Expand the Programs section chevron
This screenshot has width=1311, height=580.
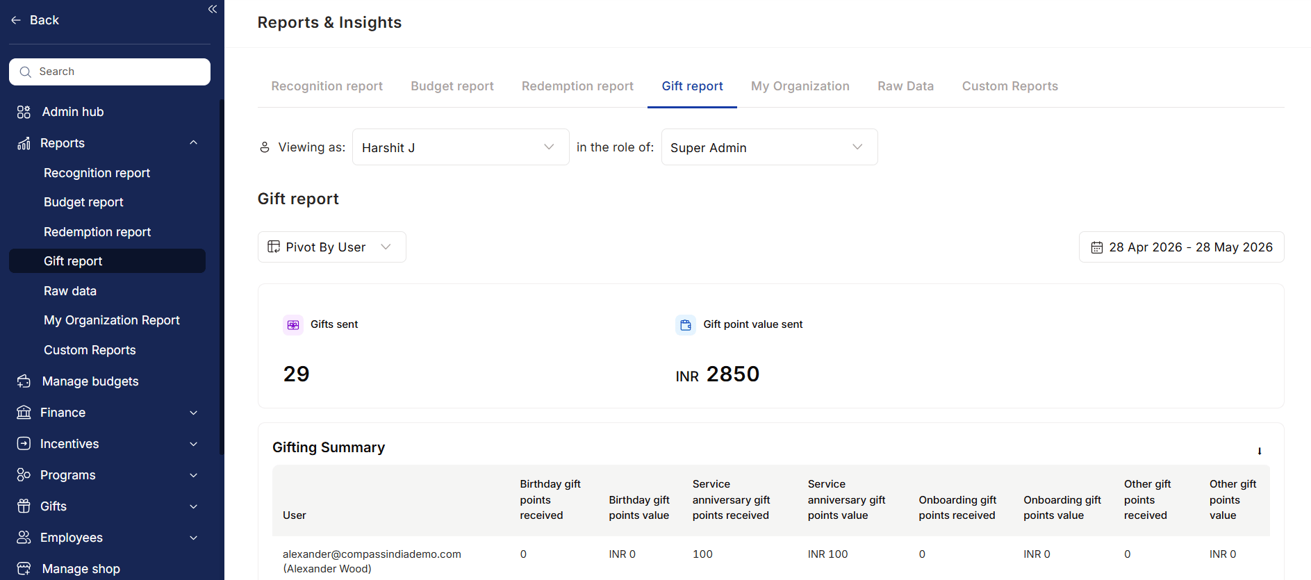point(194,475)
